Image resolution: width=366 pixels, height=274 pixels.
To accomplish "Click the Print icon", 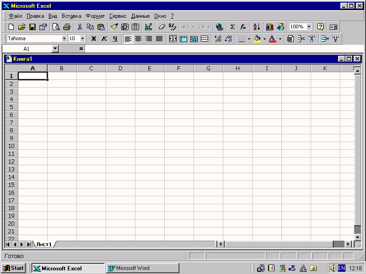I will 67,27.
